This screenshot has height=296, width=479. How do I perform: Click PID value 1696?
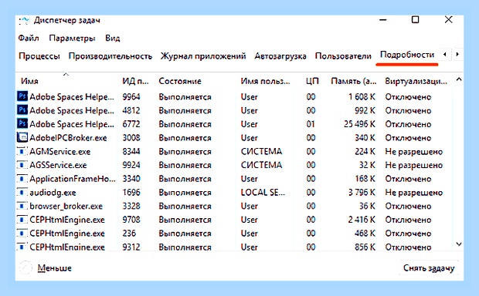point(131,193)
